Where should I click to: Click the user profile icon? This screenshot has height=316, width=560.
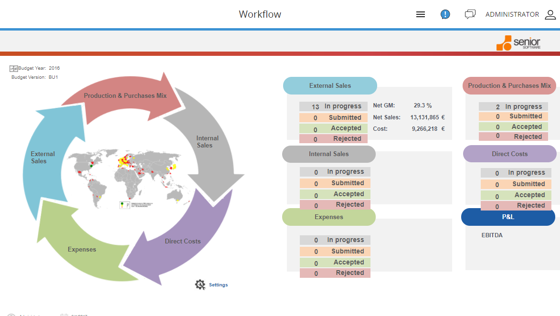[x=550, y=14]
